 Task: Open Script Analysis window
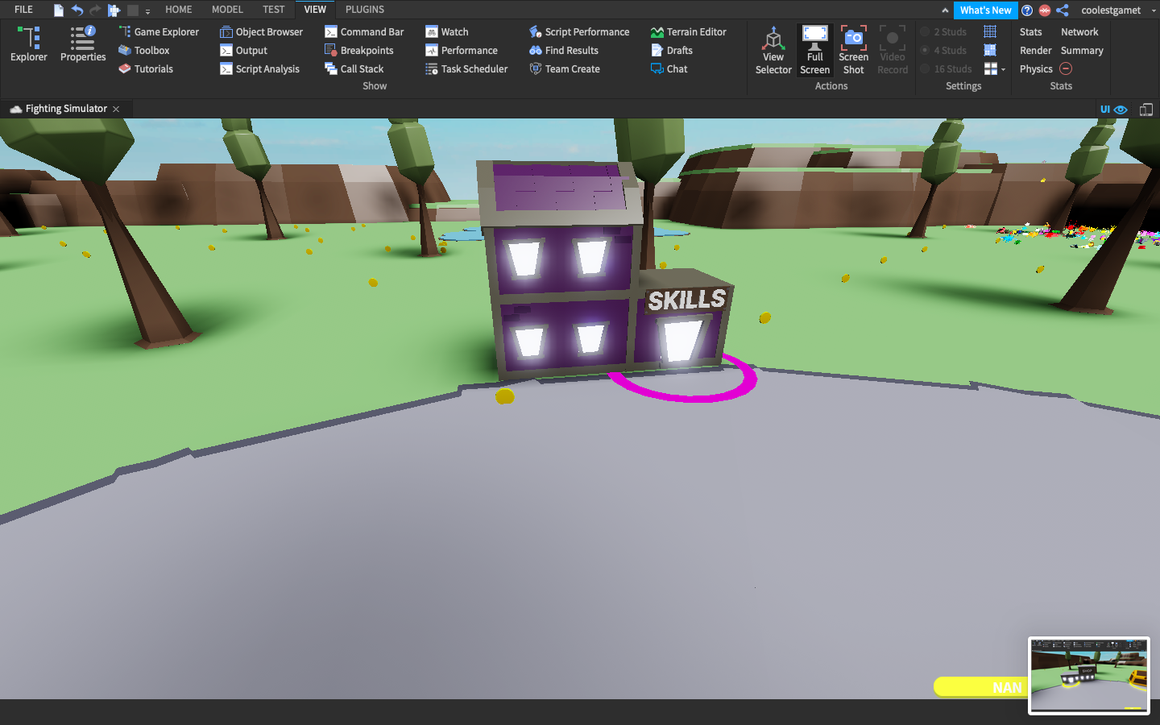coord(259,68)
